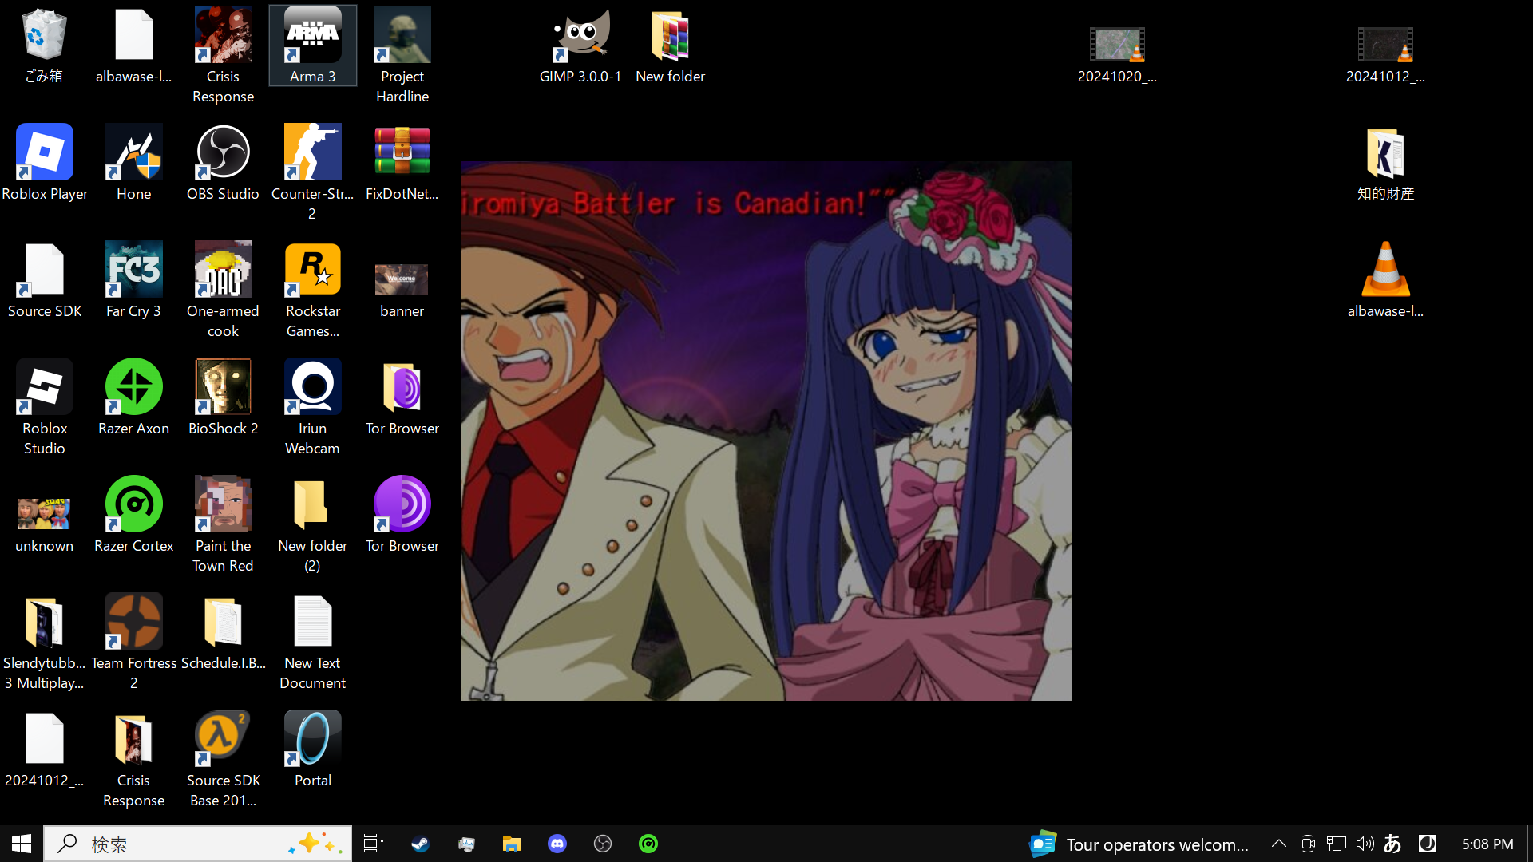This screenshot has height=862, width=1533.
Task: Click the network status tray icon
Action: pyautogui.click(x=1336, y=844)
